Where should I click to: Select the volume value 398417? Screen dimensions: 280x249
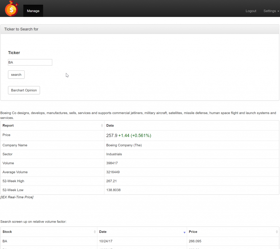pos(112,163)
